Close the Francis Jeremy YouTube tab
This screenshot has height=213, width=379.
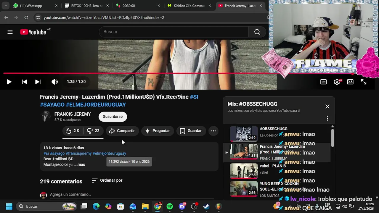click(261, 6)
